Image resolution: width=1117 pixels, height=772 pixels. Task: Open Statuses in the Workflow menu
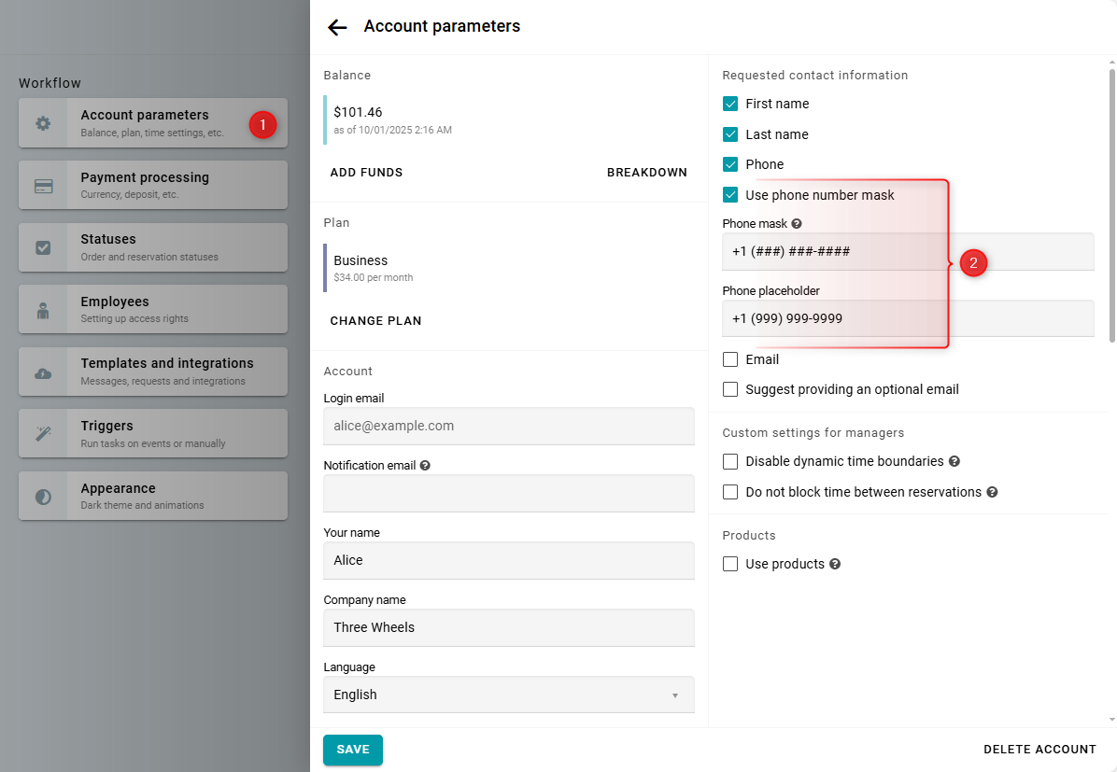(153, 247)
